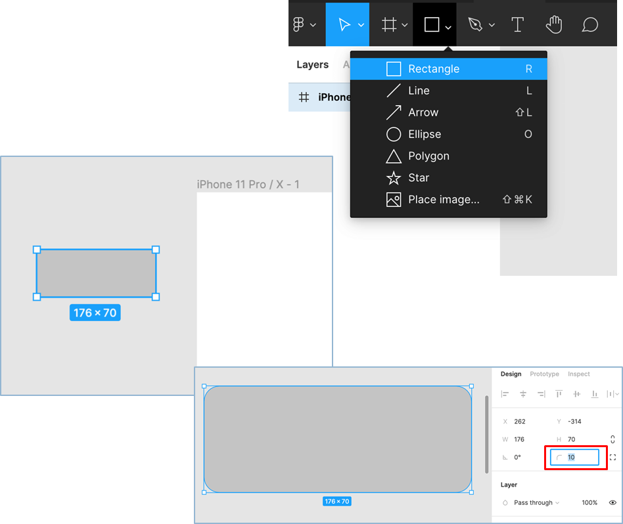Click the Align horizontal centers icon
This screenshot has height=524, width=623.
(523, 394)
